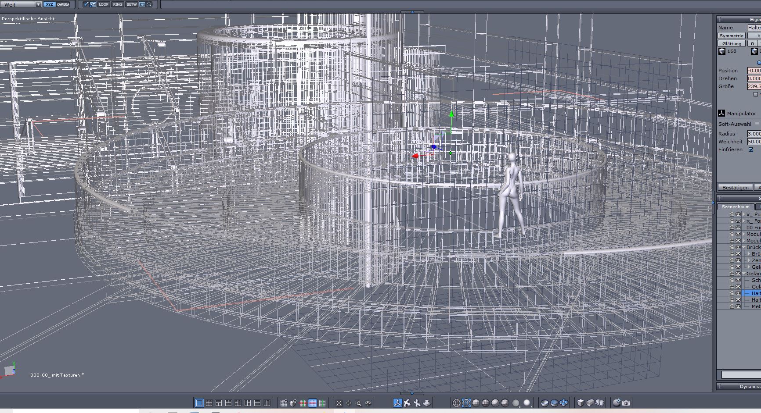Uncheck the Einfrieren checkbox

751,150
